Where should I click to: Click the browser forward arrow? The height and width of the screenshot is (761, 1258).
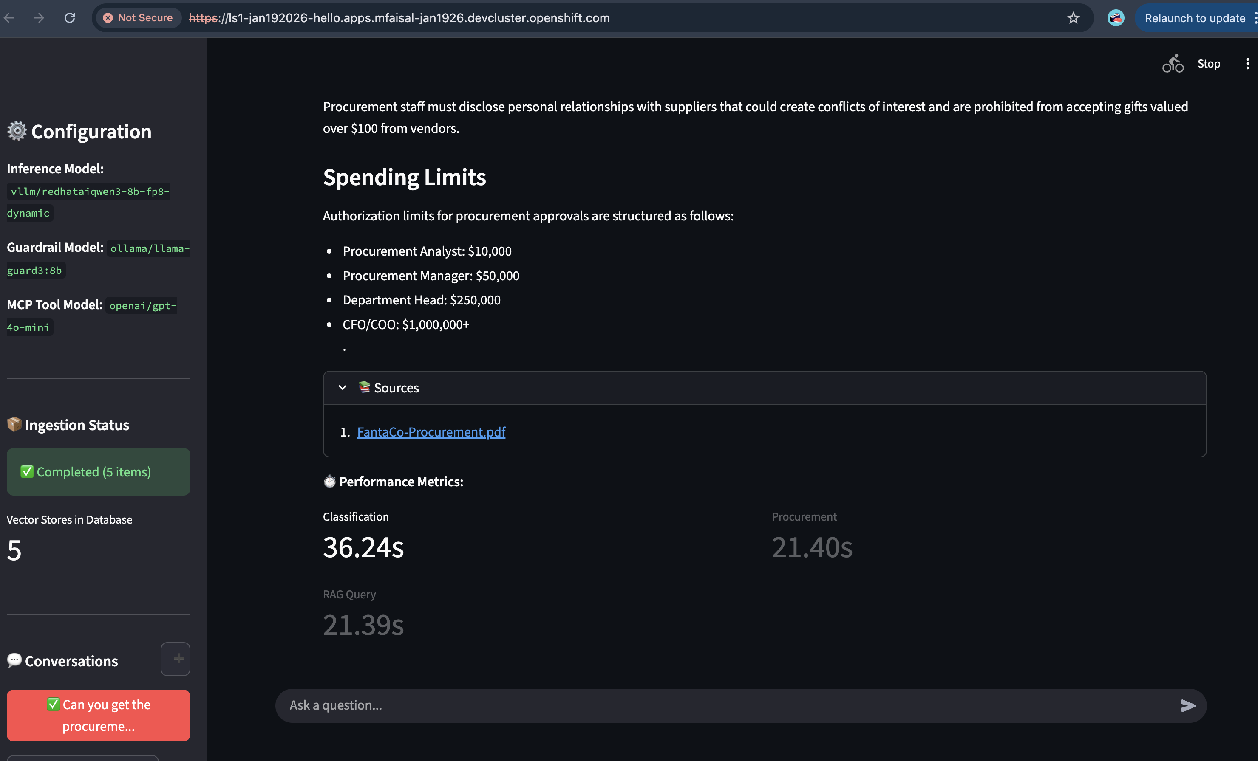pyautogui.click(x=39, y=18)
